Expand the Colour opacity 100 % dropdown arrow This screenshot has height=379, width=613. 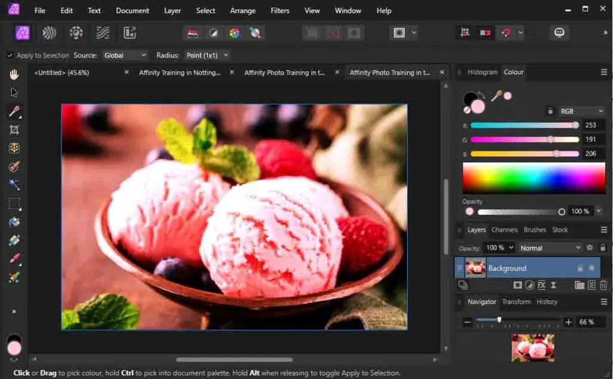pyautogui.click(x=599, y=211)
